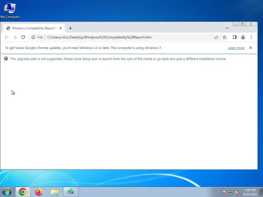Open the Chrome profile menu
This screenshot has height=197, width=263.
pyautogui.click(x=243, y=37)
